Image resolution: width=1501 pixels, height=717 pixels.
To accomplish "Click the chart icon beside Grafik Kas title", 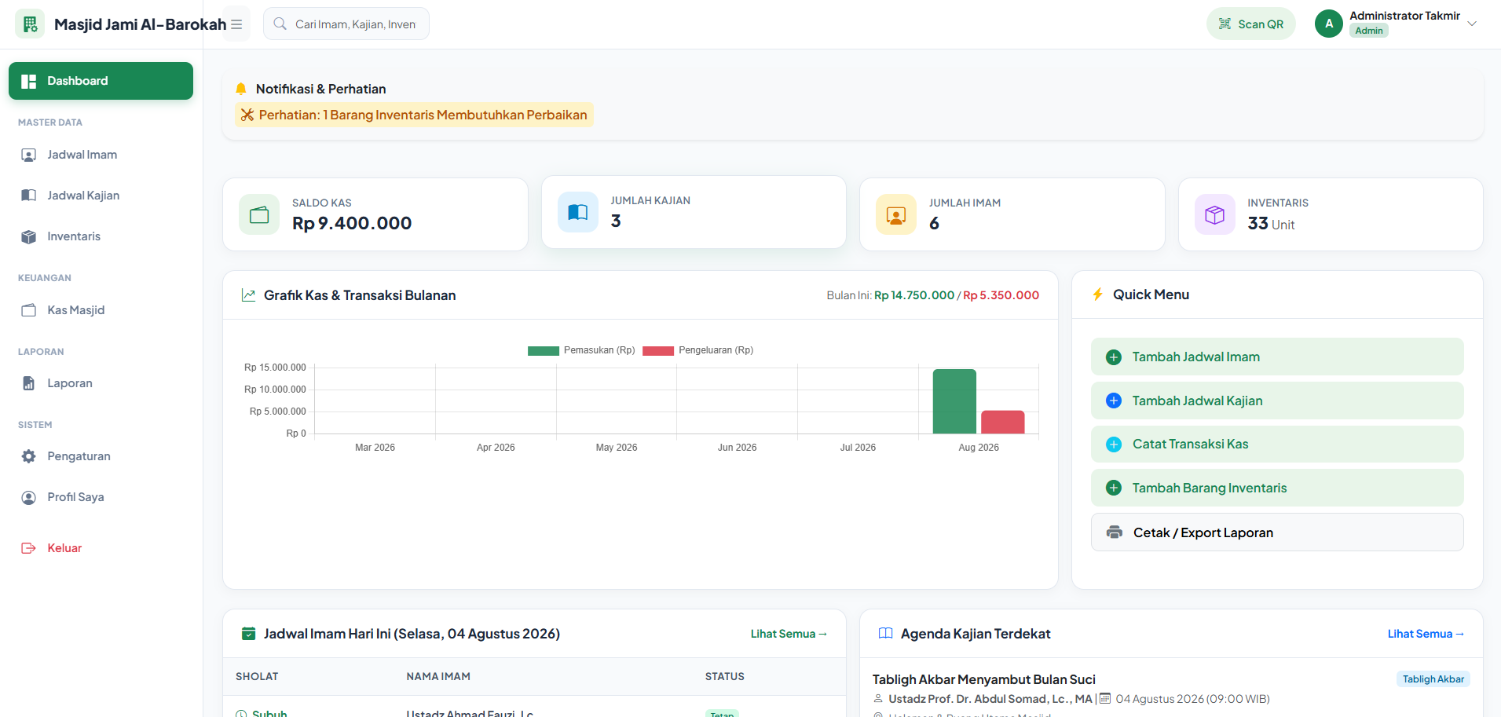I will (248, 295).
